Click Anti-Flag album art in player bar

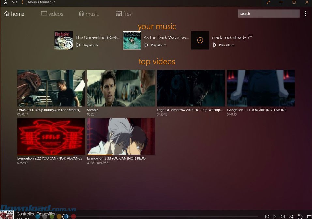click(7, 215)
